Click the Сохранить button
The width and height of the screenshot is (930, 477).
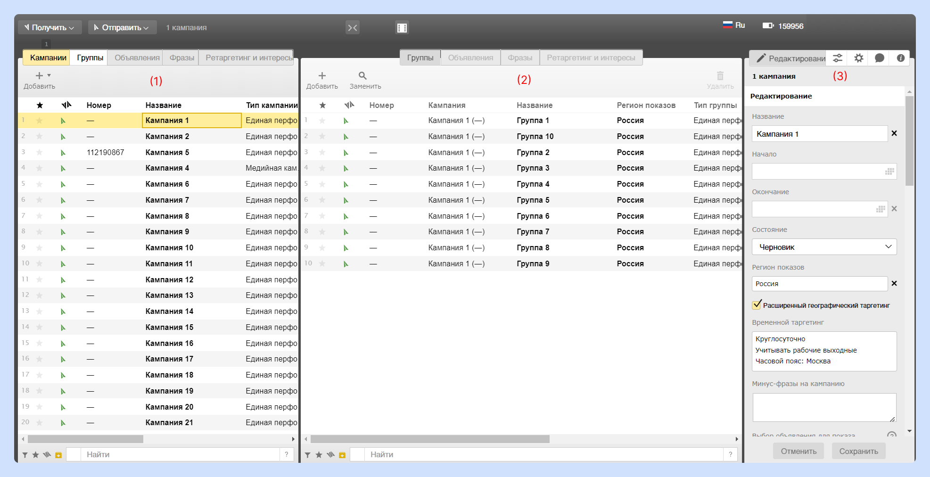858,451
